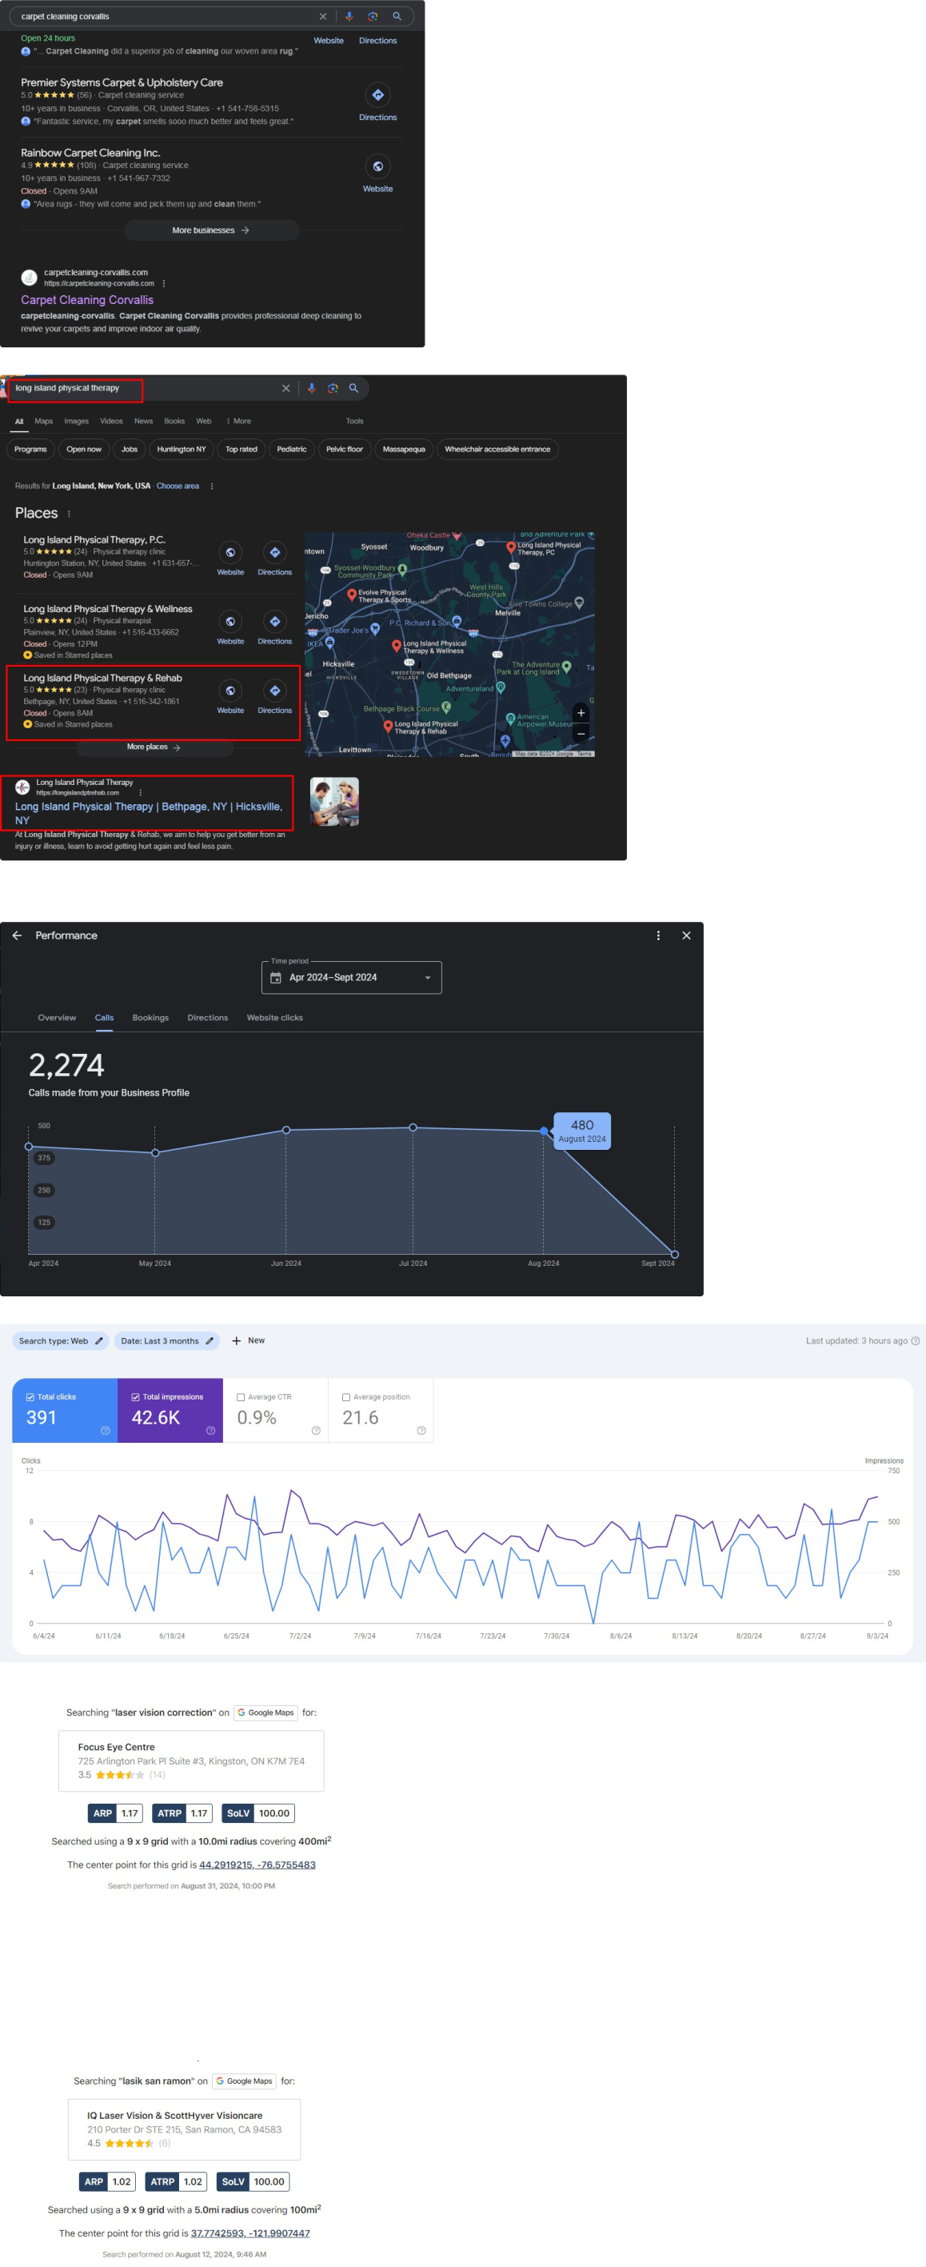The width and height of the screenshot is (926, 2267).
Task: Open the Website clicks tab in Performance
Action: [274, 1018]
